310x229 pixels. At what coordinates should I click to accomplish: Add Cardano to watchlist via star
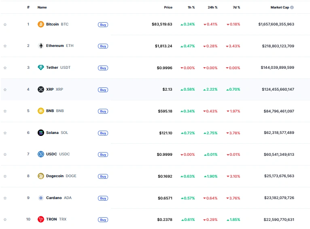tap(5, 198)
